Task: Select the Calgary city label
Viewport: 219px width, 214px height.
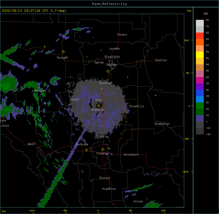Action: coord(101,153)
